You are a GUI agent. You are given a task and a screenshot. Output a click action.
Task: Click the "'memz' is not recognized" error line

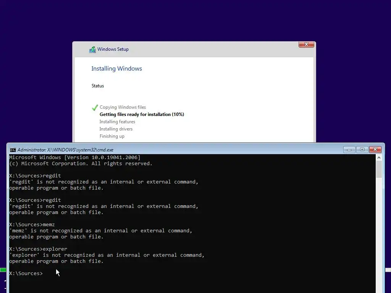pos(101,231)
